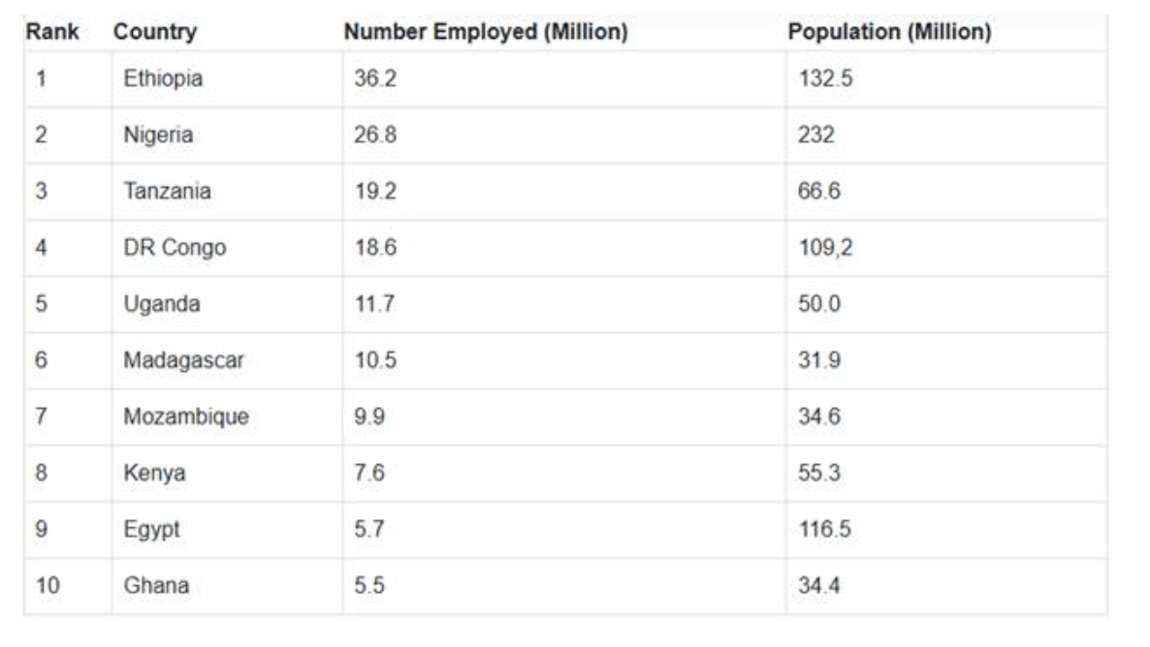Click the Mozambique country cell
This screenshot has height=647, width=1150.
tap(186, 416)
